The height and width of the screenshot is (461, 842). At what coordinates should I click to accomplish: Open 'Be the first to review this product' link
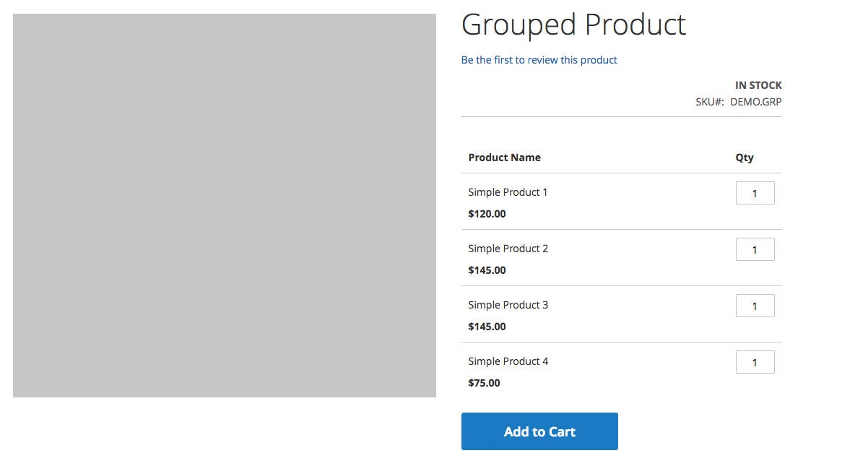[x=539, y=60]
